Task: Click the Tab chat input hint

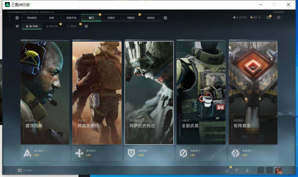Action: point(25,170)
